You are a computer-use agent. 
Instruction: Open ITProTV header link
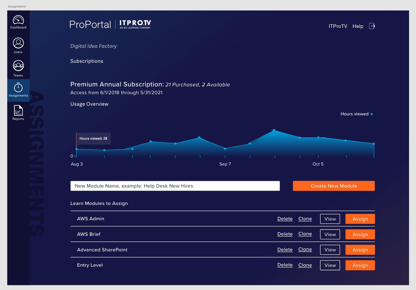coord(338,26)
